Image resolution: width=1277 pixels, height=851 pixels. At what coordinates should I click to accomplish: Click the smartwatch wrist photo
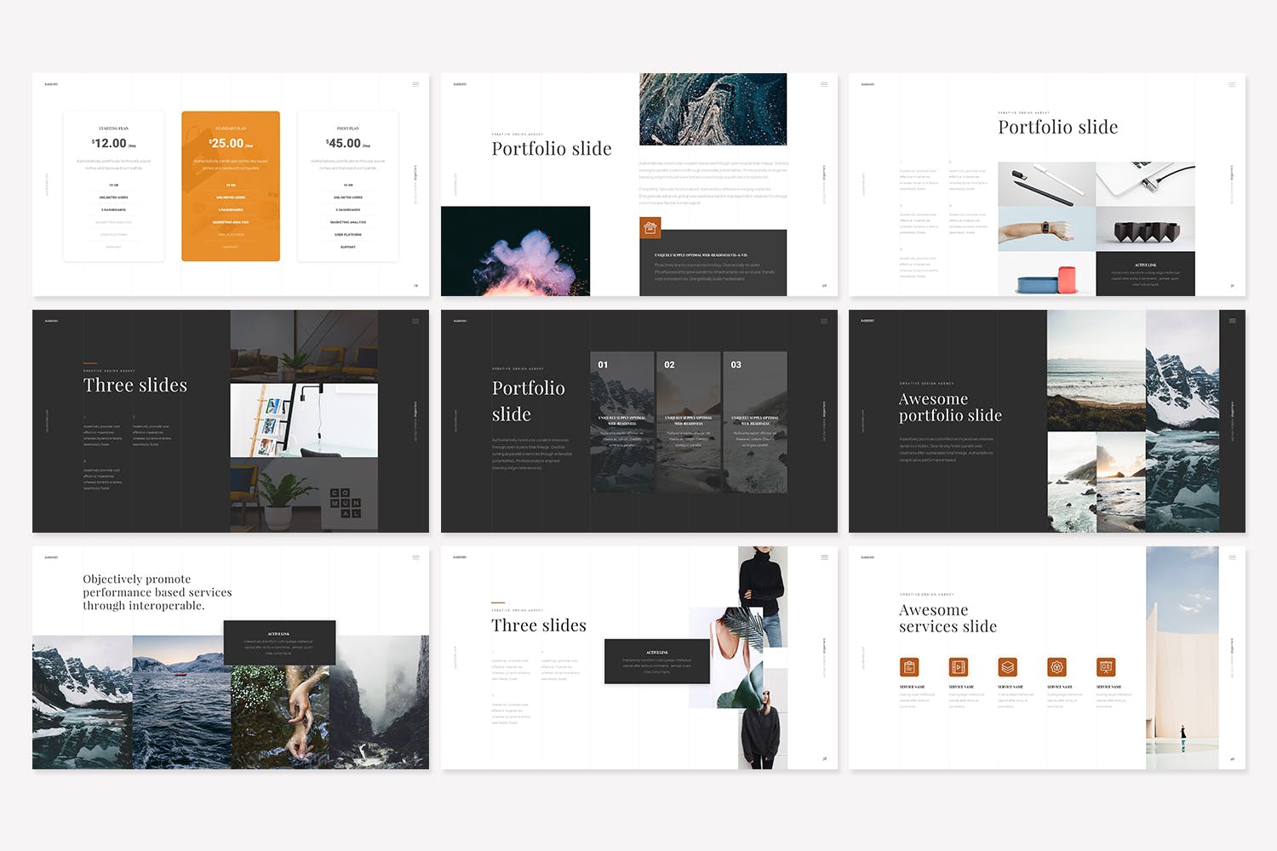1046,230
